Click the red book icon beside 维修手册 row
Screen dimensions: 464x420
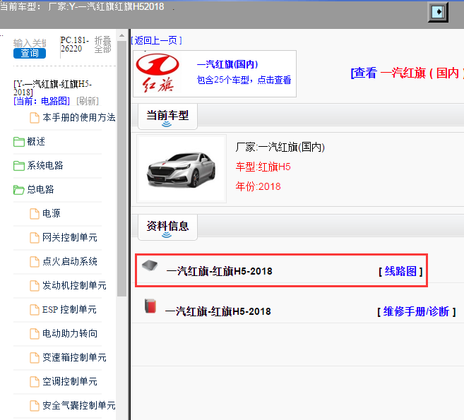150,306
